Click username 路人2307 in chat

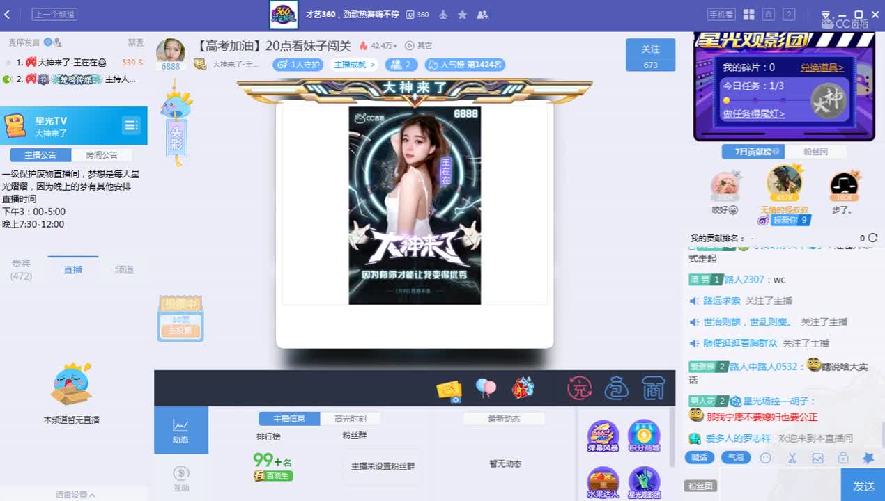tap(744, 280)
